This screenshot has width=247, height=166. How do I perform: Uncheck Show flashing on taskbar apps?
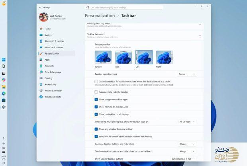click(x=96, y=107)
